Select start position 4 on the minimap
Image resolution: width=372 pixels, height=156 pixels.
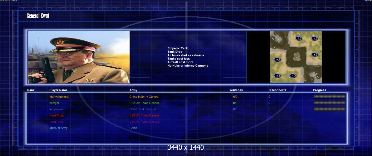(293, 76)
